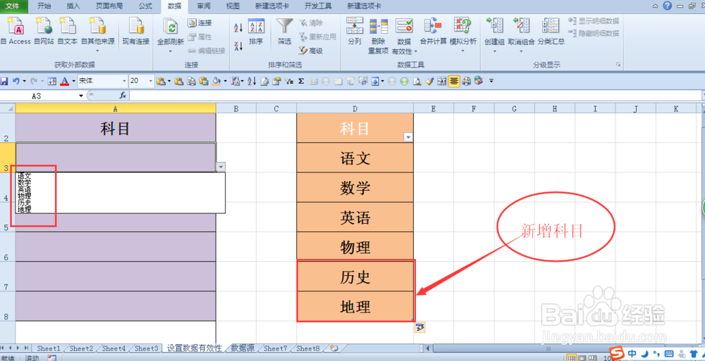Click the red font color button
The height and width of the screenshot is (361, 705).
(65, 81)
